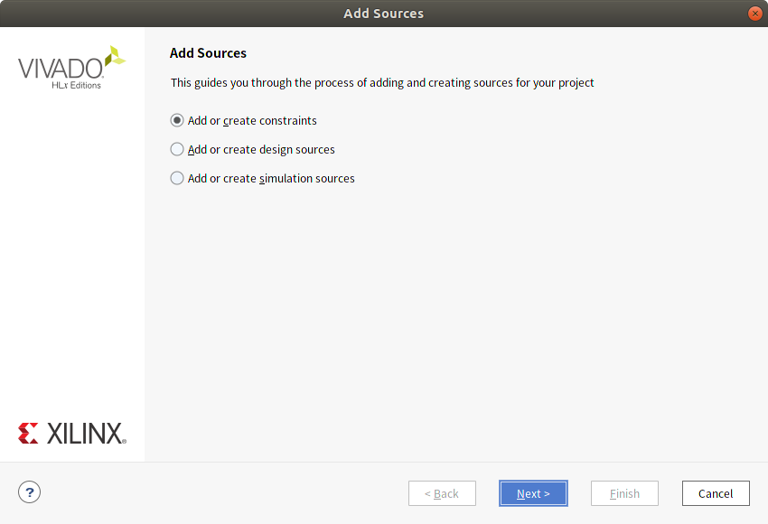Click the red Xilinx X emblem

[x=28, y=434]
